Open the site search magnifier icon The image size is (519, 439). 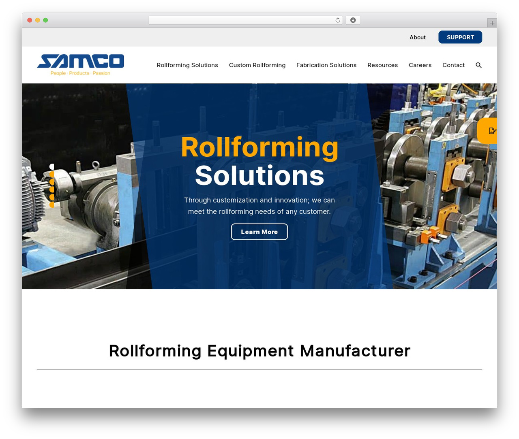478,65
